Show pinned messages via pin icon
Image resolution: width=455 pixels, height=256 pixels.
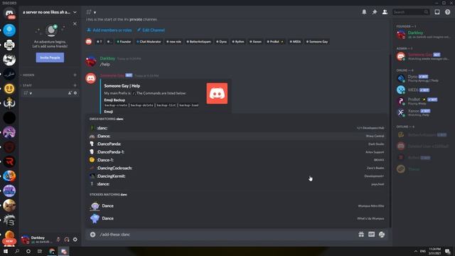click(375, 12)
